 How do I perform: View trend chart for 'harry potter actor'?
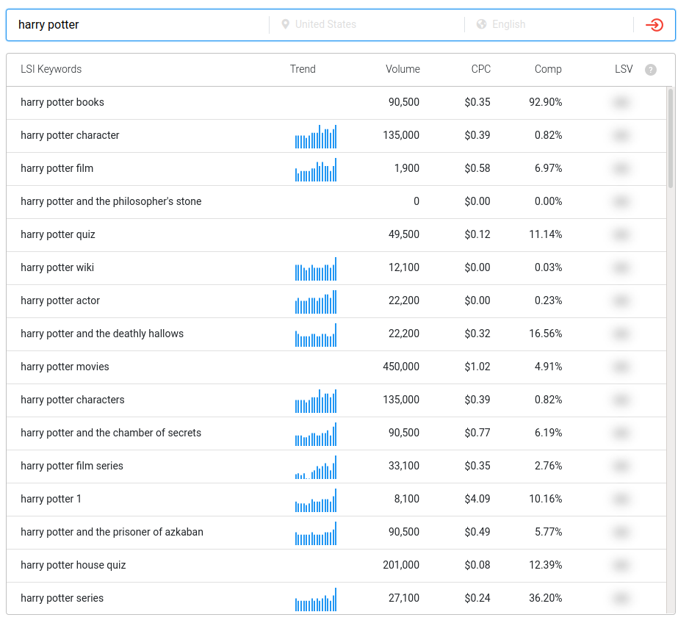316,302
